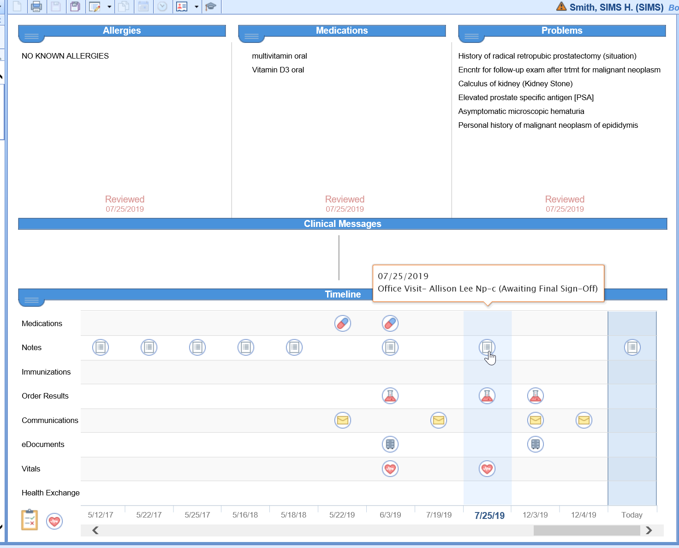Select Vitamin D3 oral medication
679x548 pixels.
coord(278,70)
